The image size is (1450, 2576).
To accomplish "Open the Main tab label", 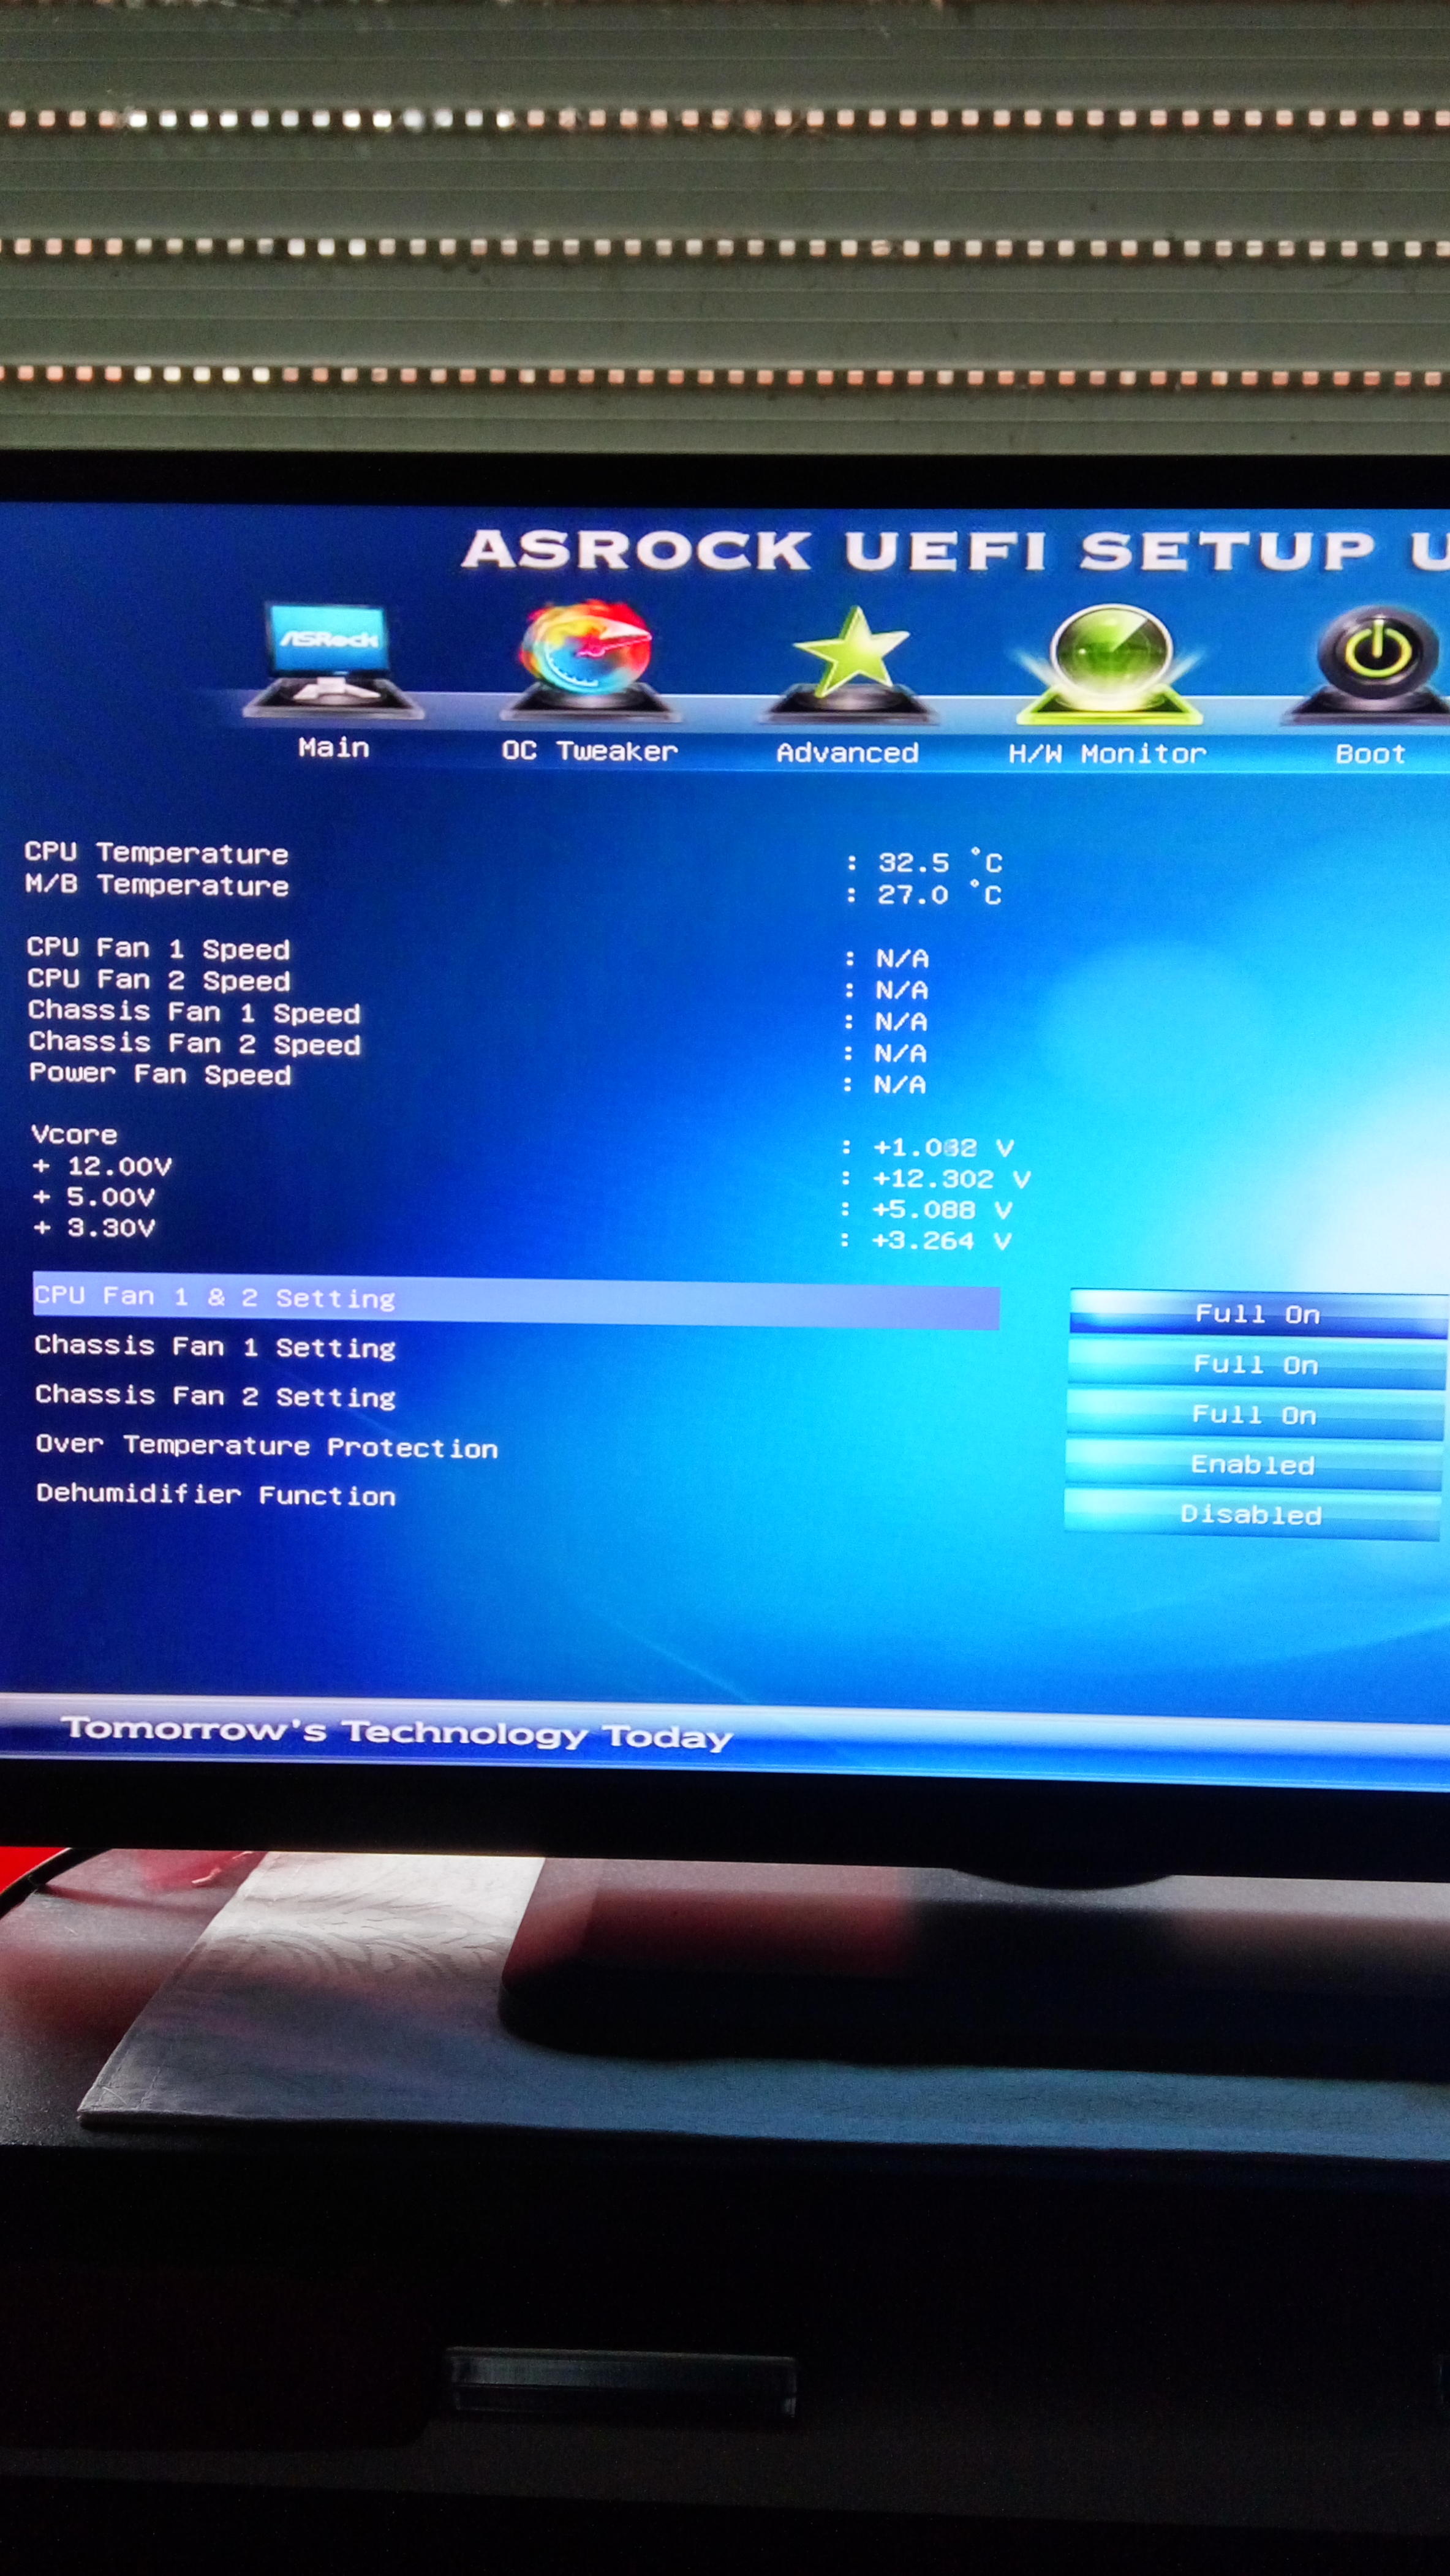I will pyautogui.click(x=333, y=748).
